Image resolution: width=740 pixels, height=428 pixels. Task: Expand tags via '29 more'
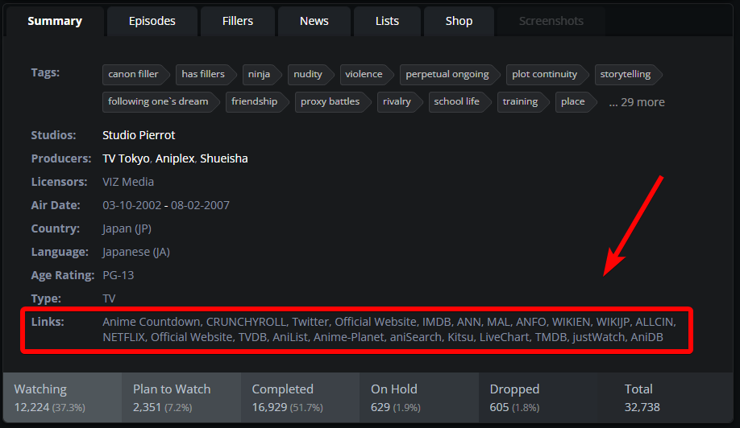click(636, 102)
